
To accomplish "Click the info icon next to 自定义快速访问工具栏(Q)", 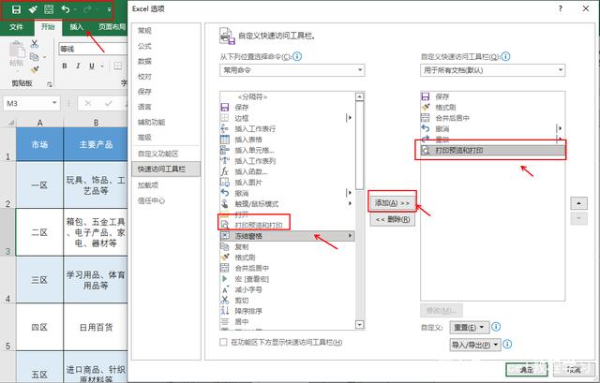I will [505, 56].
